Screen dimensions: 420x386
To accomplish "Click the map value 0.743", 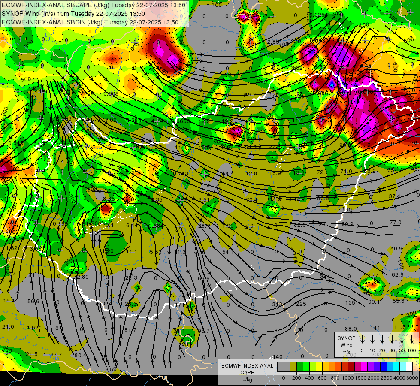I will (181, 173).
